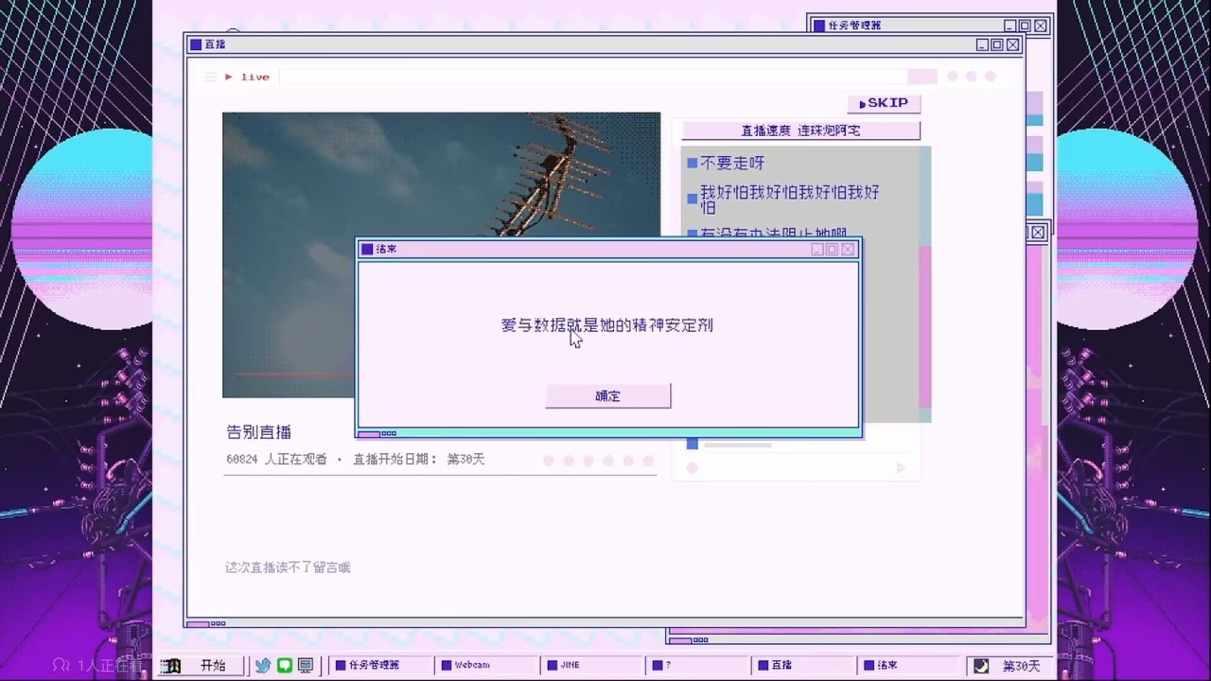Click the 直播速度 speed setting bar
The height and width of the screenshot is (681, 1211).
point(800,131)
